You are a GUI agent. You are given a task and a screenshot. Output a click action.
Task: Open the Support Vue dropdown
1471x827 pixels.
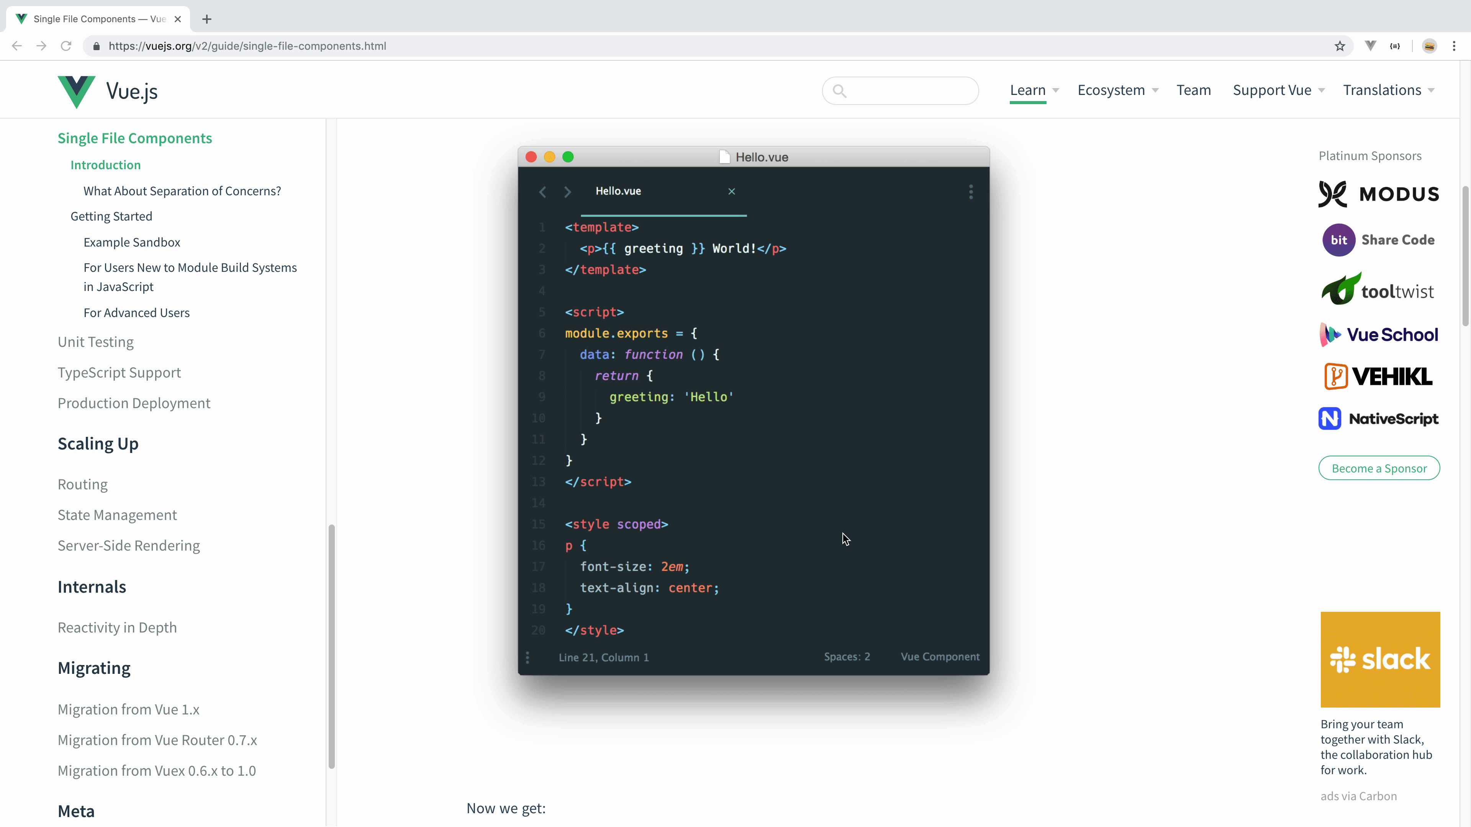click(x=1279, y=90)
